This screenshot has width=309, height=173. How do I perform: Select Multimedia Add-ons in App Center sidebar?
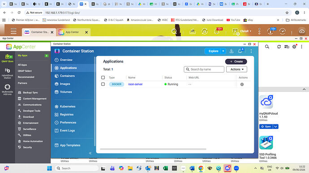pos(8,90)
